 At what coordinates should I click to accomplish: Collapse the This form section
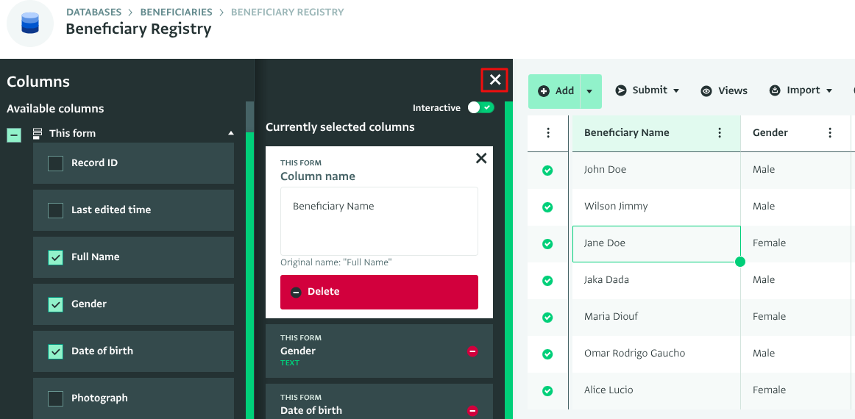[x=231, y=133]
